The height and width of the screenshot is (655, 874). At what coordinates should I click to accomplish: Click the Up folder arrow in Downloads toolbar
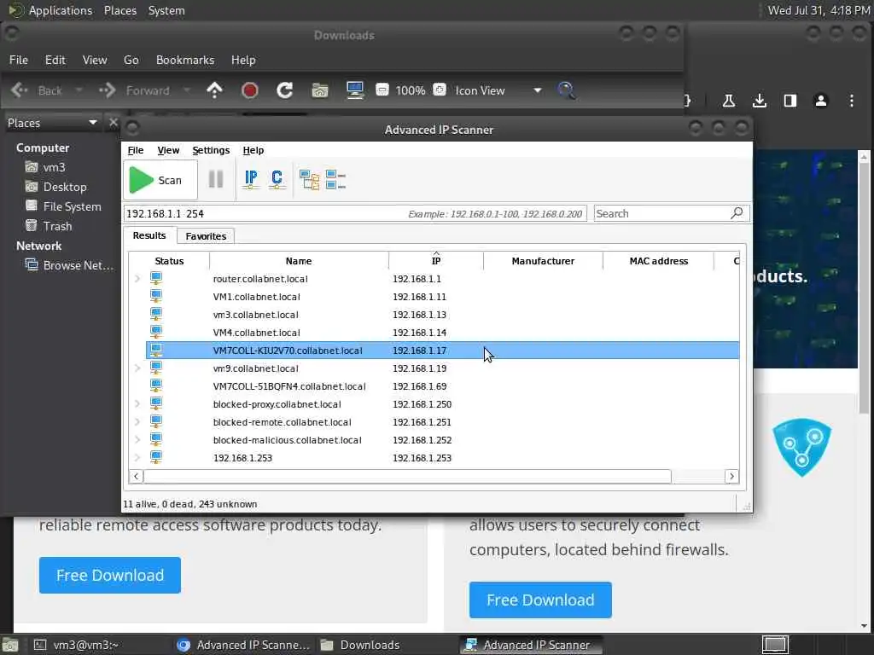coord(214,90)
